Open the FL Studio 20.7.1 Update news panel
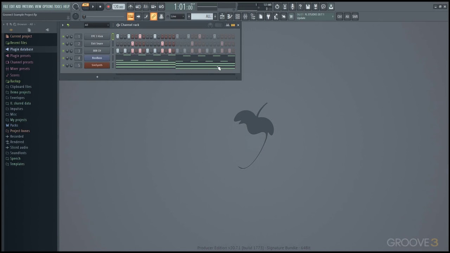Viewport: 450px width, 253px height. click(315, 16)
